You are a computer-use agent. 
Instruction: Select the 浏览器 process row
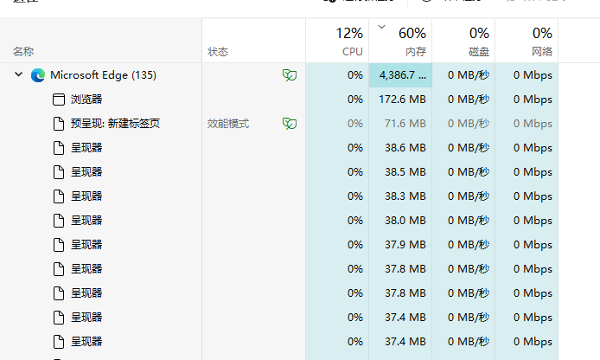point(279,100)
